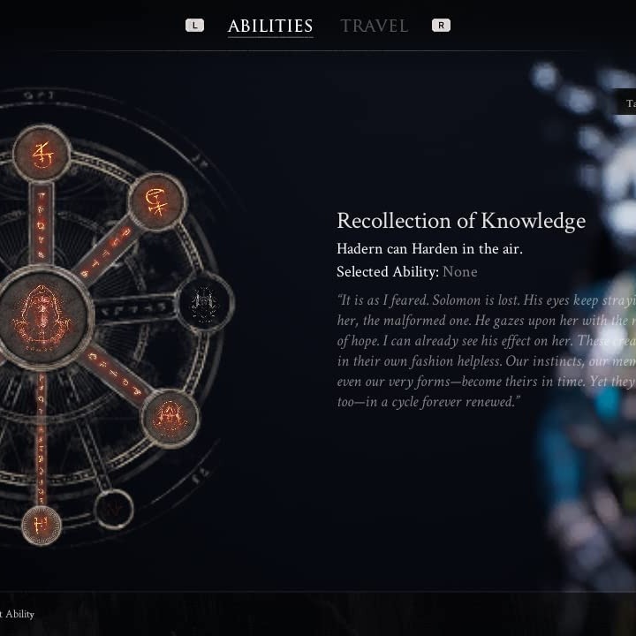Select the glowing ability node at upper left
Viewport: 636px width, 636px height.
pos(42,154)
